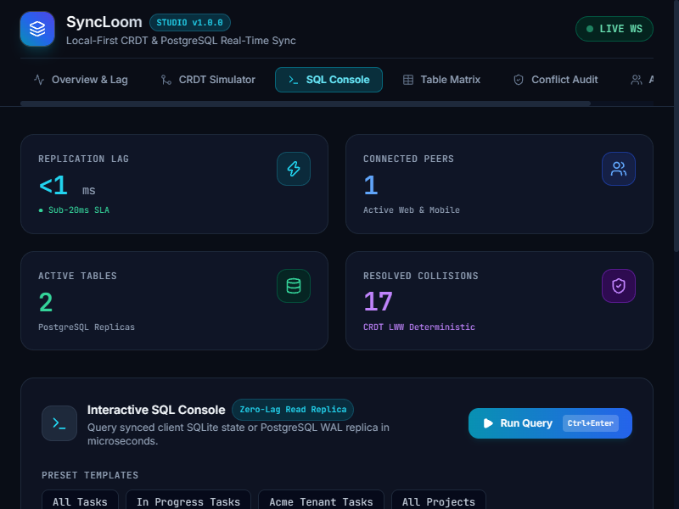Click the Ctrl+Enter shortcut hint
The width and height of the screenshot is (679, 509).
point(590,423)
